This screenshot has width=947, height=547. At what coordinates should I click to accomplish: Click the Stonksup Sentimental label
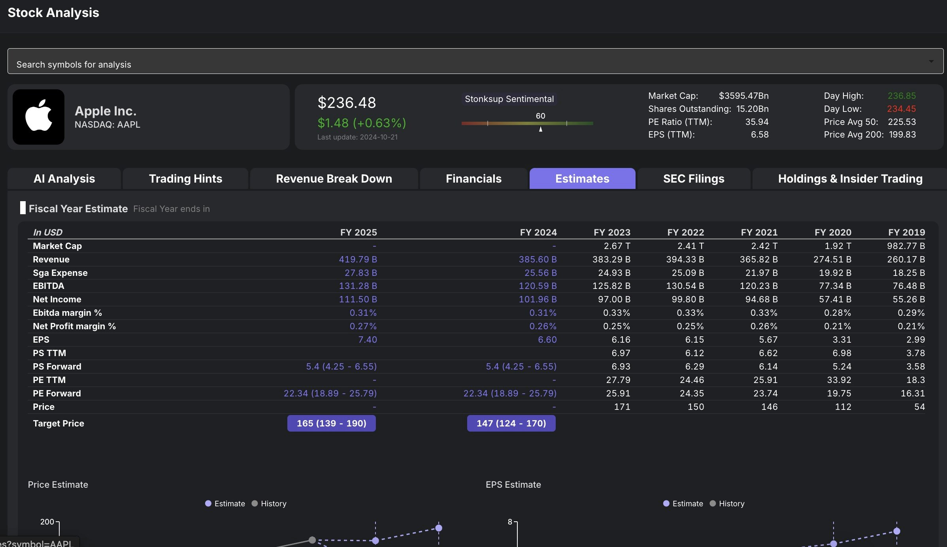click(509, 99)
